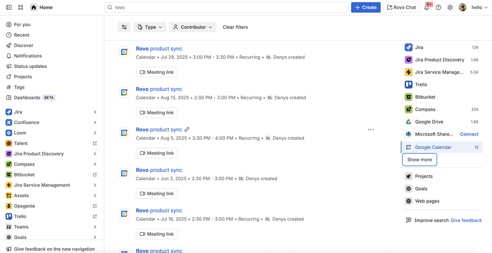The width and height of the screenshot is (492, 253).
Task: Click the Home icon in the top bar
Action: (34, 7)
